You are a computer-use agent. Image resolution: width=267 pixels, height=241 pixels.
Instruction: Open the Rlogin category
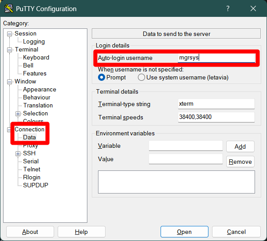point(31,177)
